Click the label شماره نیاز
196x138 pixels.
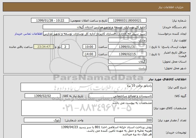coord(179,21)
